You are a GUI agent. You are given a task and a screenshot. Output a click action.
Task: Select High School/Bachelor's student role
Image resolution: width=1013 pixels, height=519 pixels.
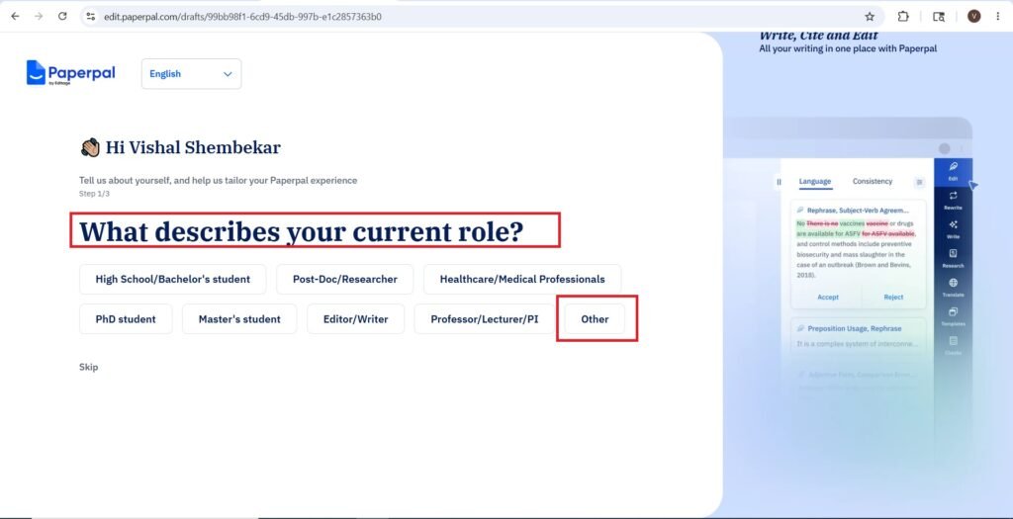coord(172,280)
